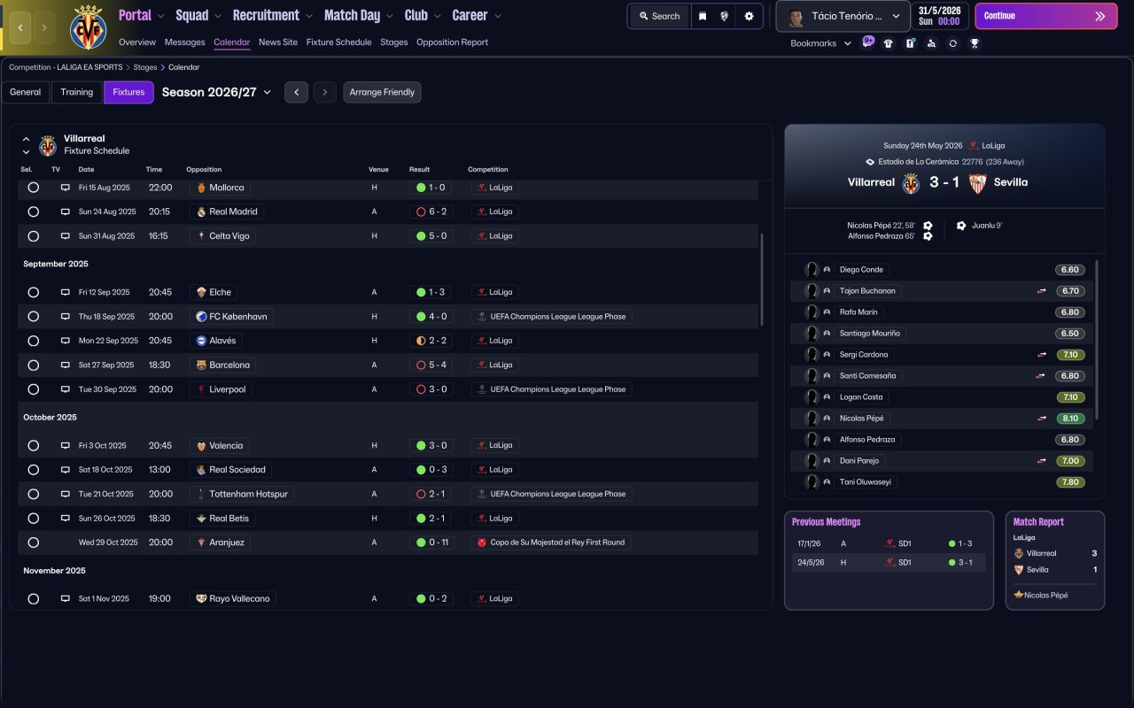The height and width of the screenshot is (708, 1134).
Task: Click the Sevilla crest in the match score header
Action: pyautogui.click(x=977, y=183)
